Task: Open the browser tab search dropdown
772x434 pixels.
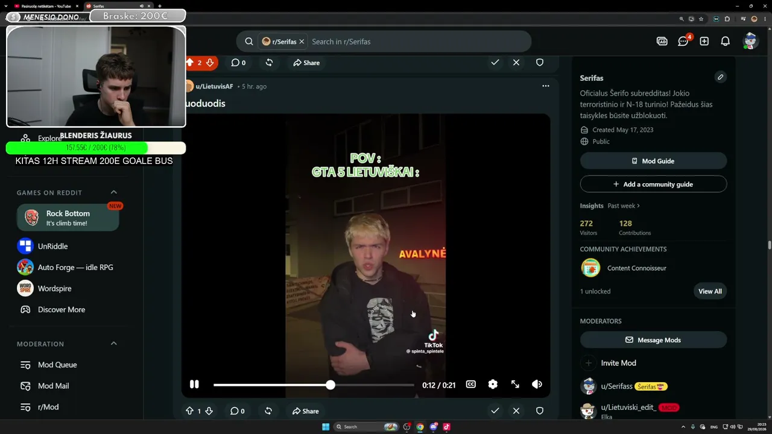Action: click(x=6, y=6)
